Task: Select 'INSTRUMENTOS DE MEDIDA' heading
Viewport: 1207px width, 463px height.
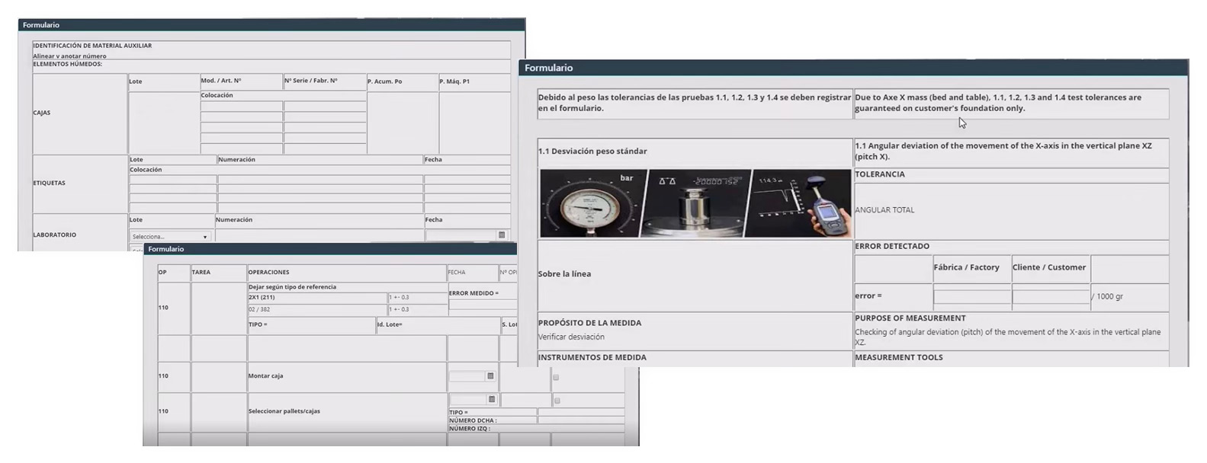Action: click(592, 357)
